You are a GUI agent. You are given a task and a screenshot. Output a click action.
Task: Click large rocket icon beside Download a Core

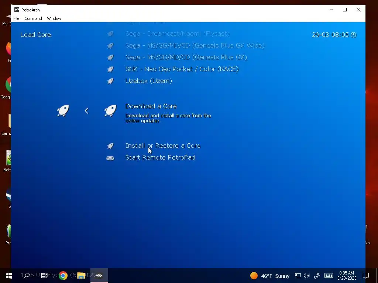[x=110, y=111]
